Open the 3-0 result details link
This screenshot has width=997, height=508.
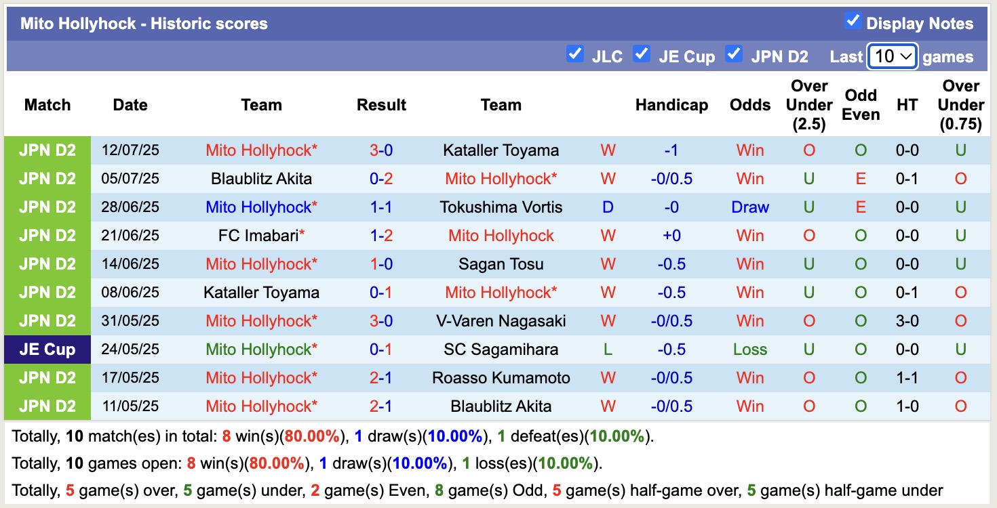[382, 150]
